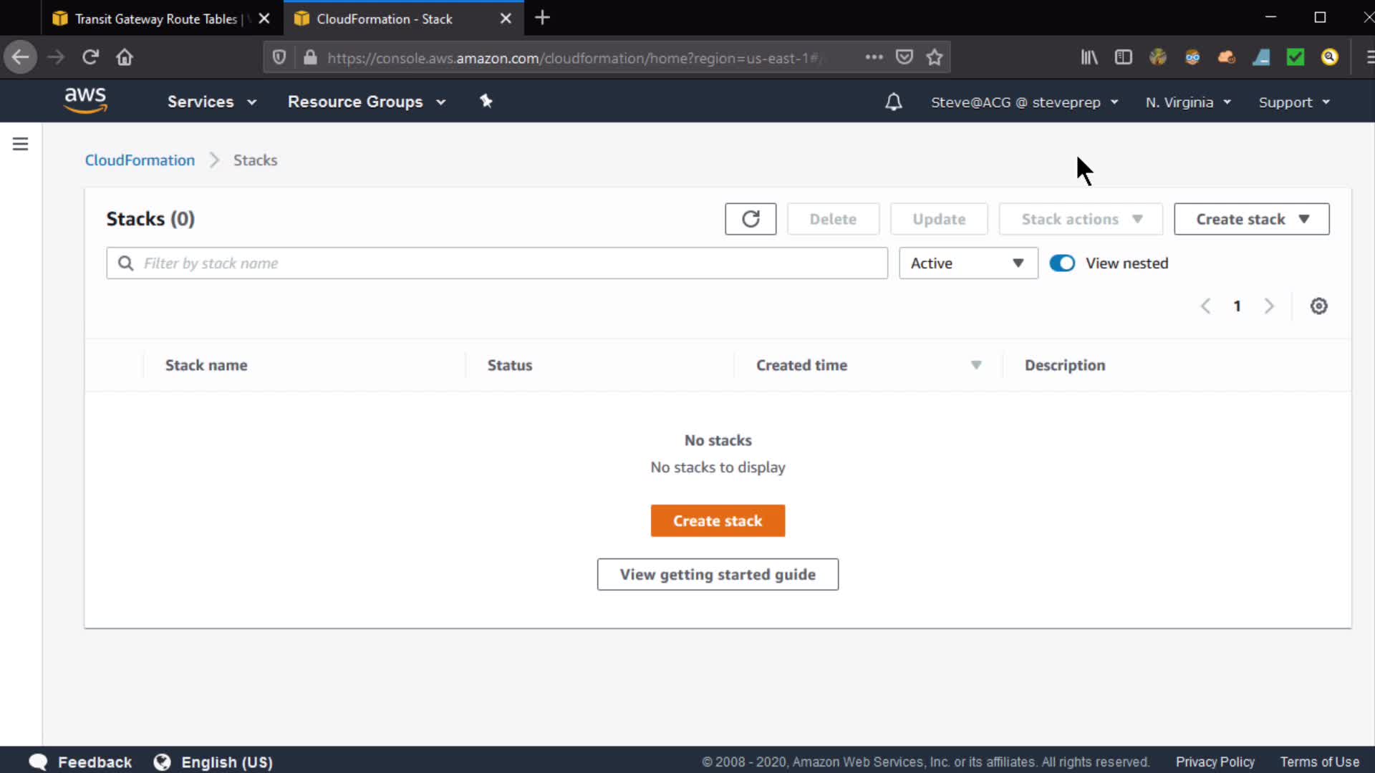Open the Active status filter dropdown

click(968, 263)
